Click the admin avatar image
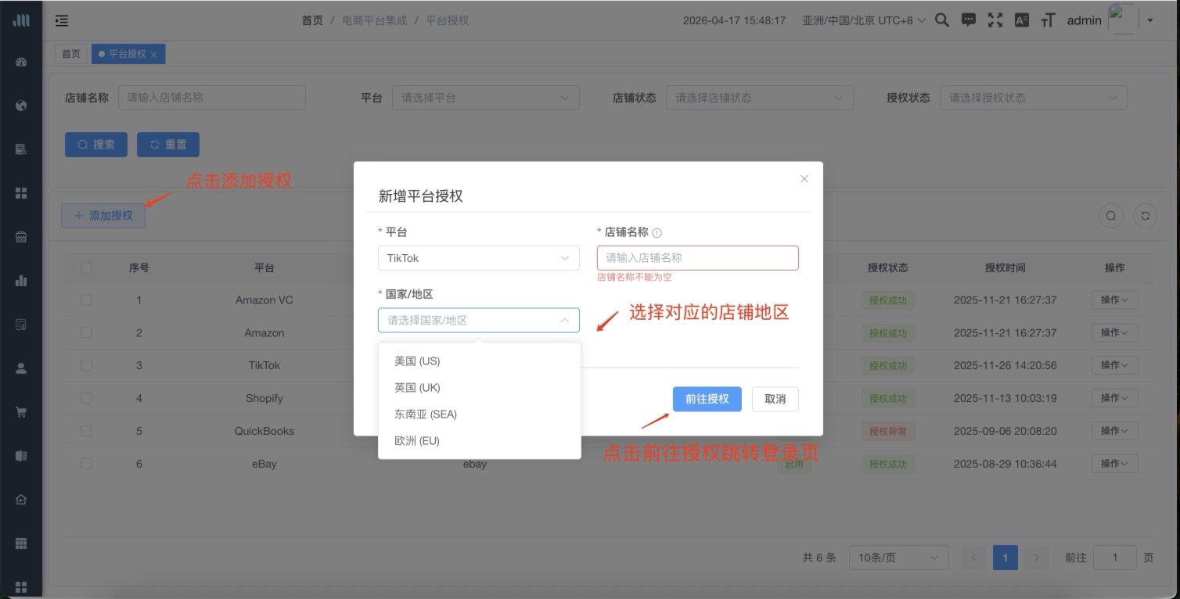The width and height of the screenshot is (1180, 599). 1123,19
